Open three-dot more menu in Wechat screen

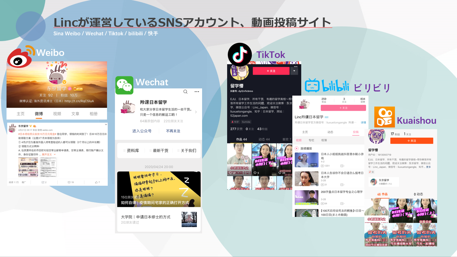point(197,92)
